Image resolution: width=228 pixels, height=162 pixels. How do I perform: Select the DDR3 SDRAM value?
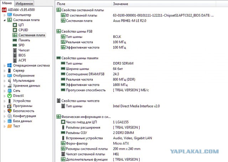pos(123,63)
